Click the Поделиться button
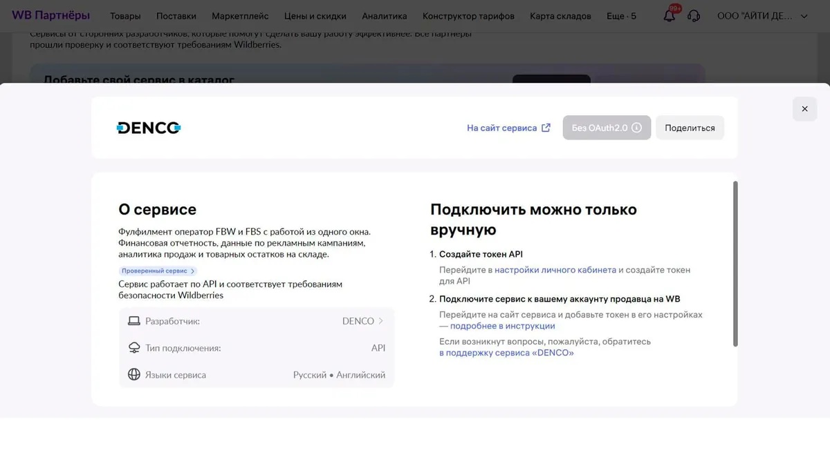The height and width of the screenshot is (466, 830). pyautogui.click(x=690, y=128)
